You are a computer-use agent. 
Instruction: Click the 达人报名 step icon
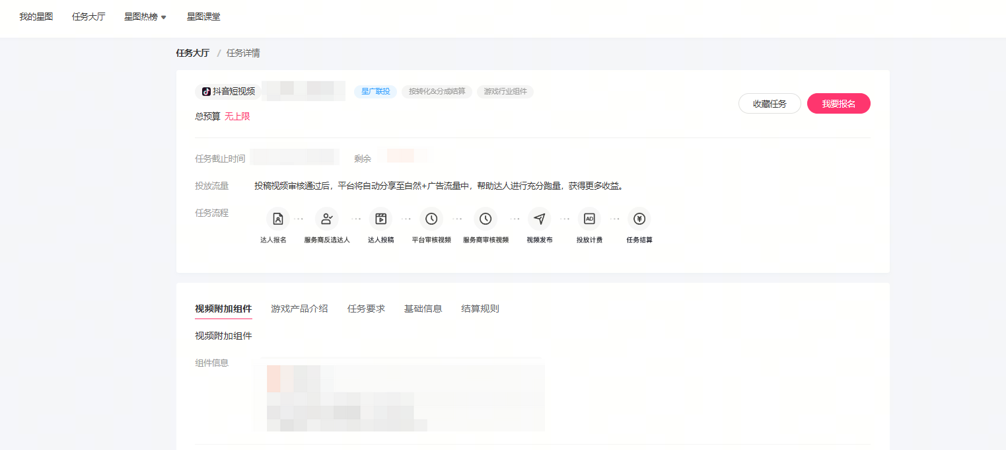[278, 219]
